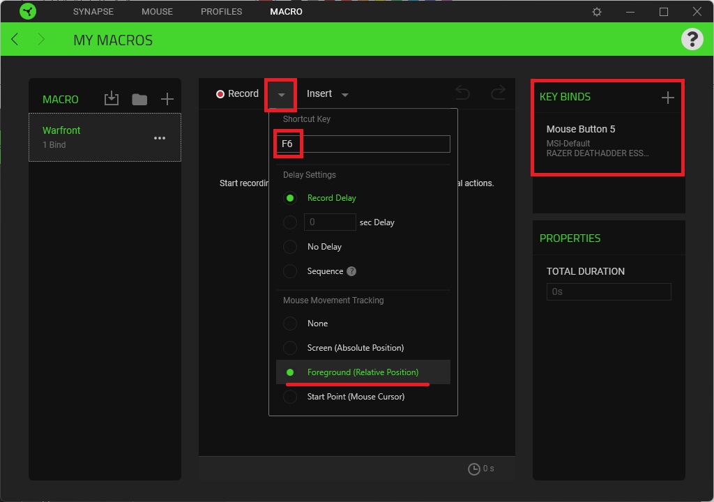The image size is (714, 502).
Task: Click the MSI-Default profile text
Action: click(x=568, y=143)
